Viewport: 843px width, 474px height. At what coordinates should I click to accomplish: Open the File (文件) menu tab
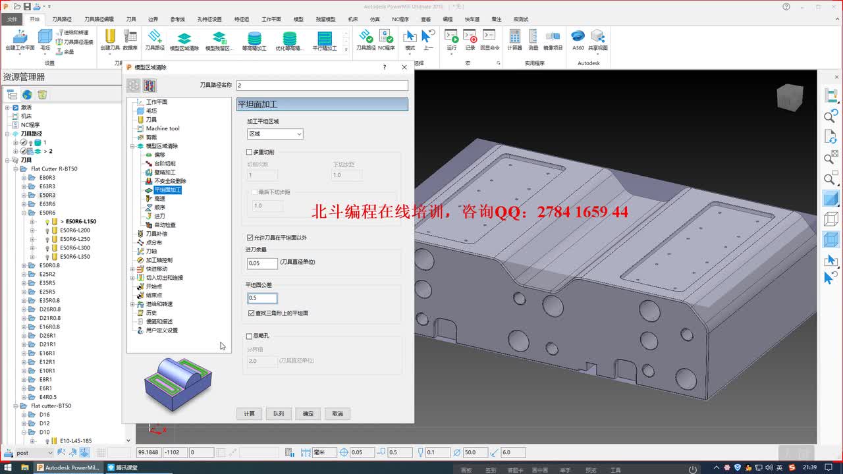point(13,19)
